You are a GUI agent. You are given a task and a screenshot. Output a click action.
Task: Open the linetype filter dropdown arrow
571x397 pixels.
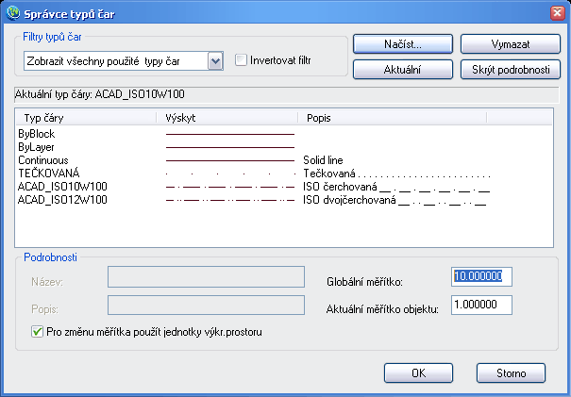215,61
